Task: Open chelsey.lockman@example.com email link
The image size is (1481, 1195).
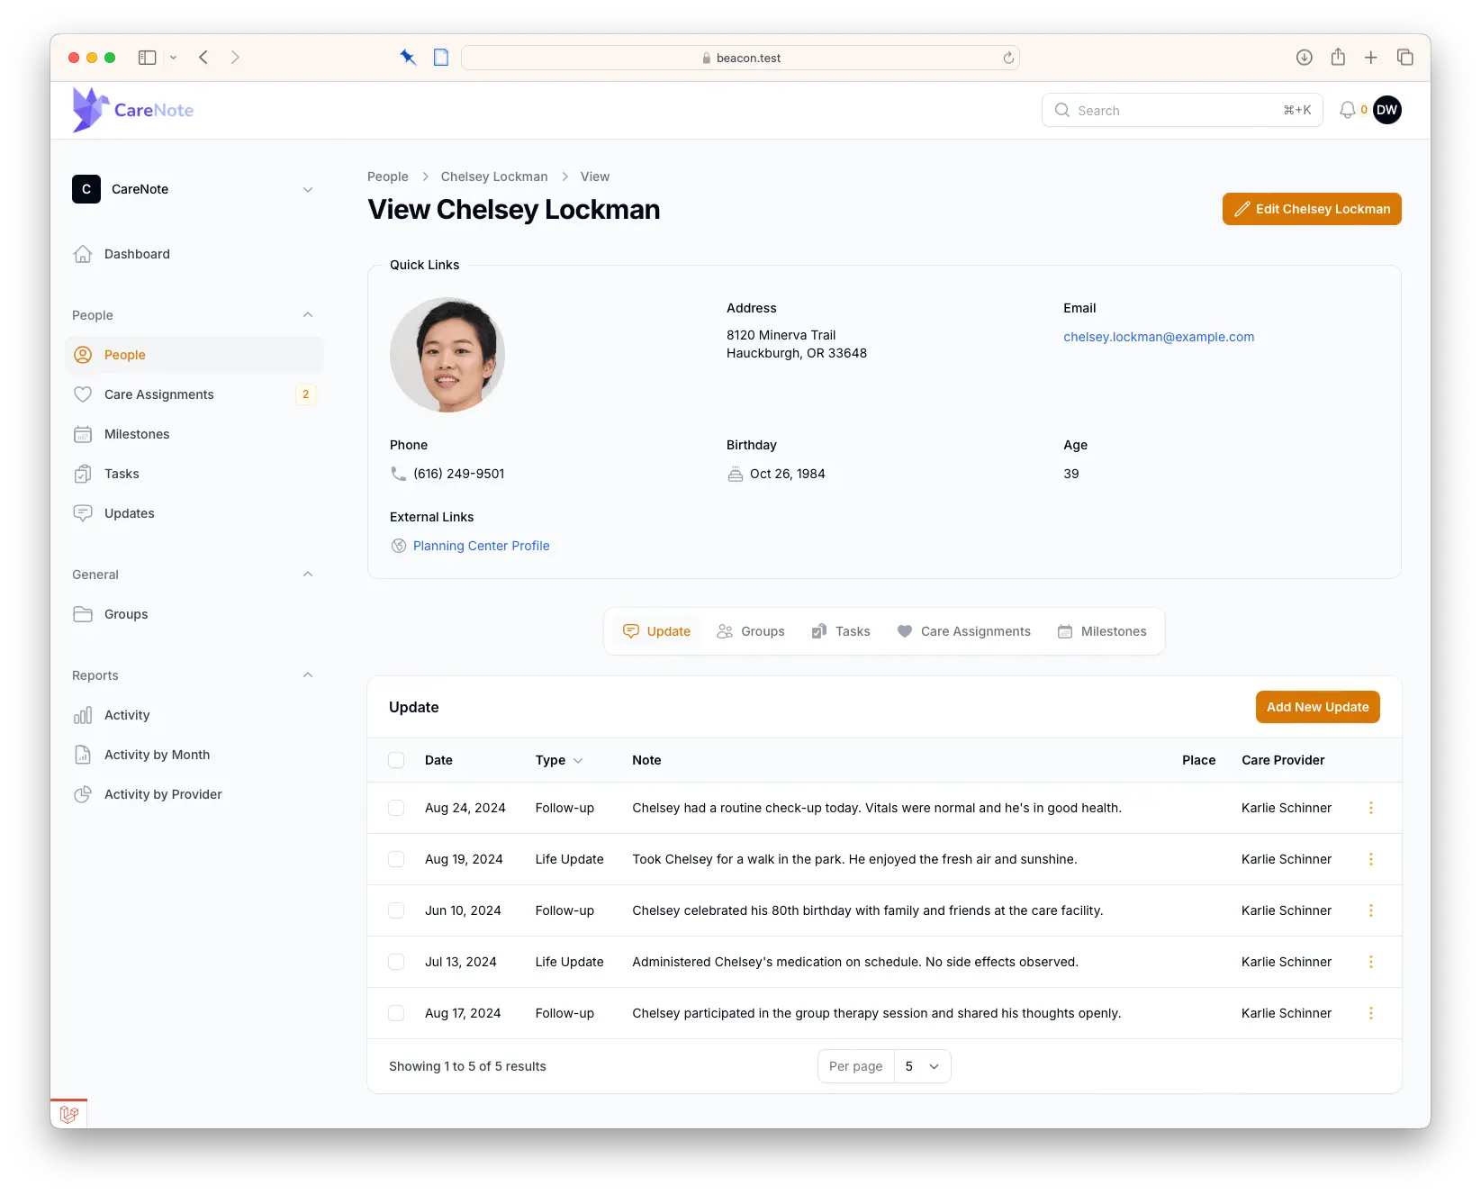Action: tap(1159, 337)
